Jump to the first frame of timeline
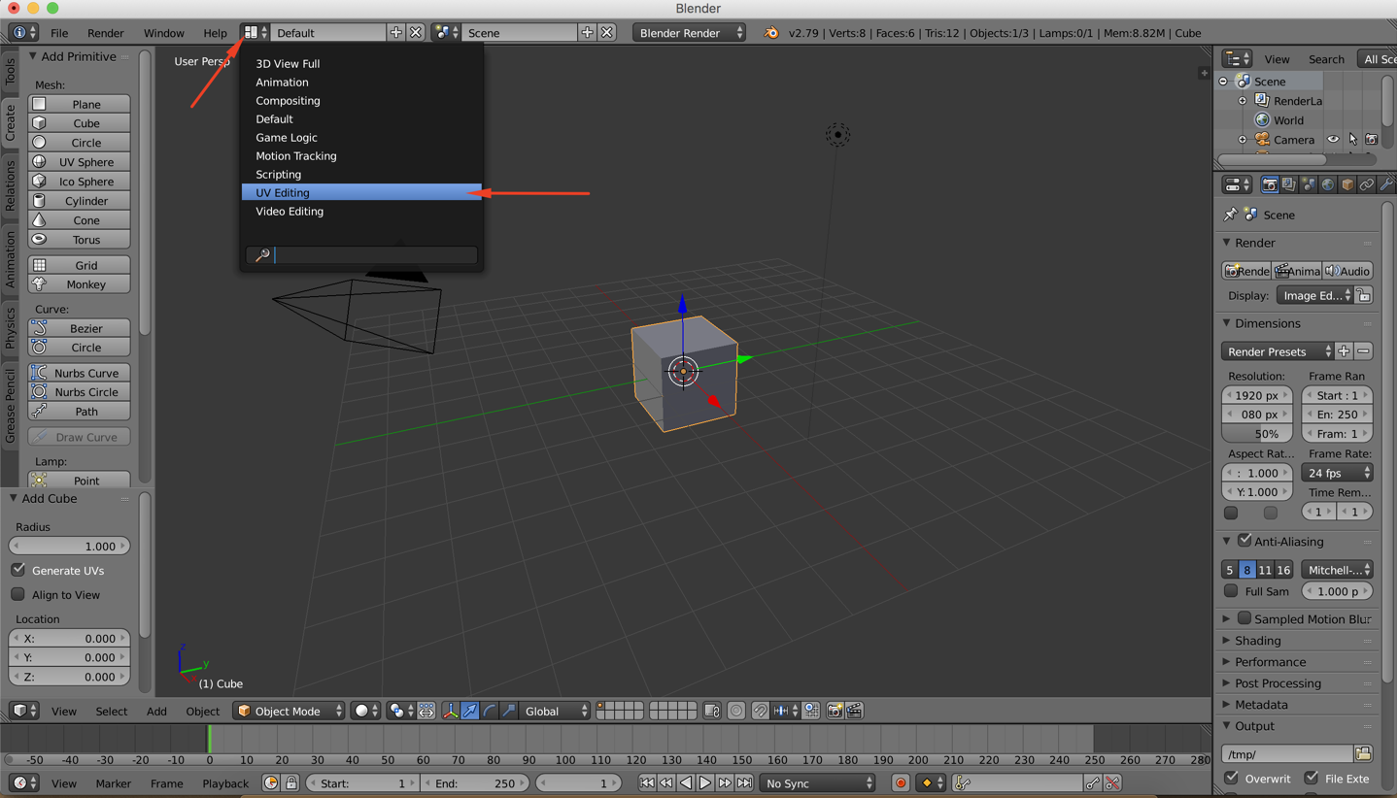The height and width of the screenshot is (798, 1398). (x=647, y=782)
